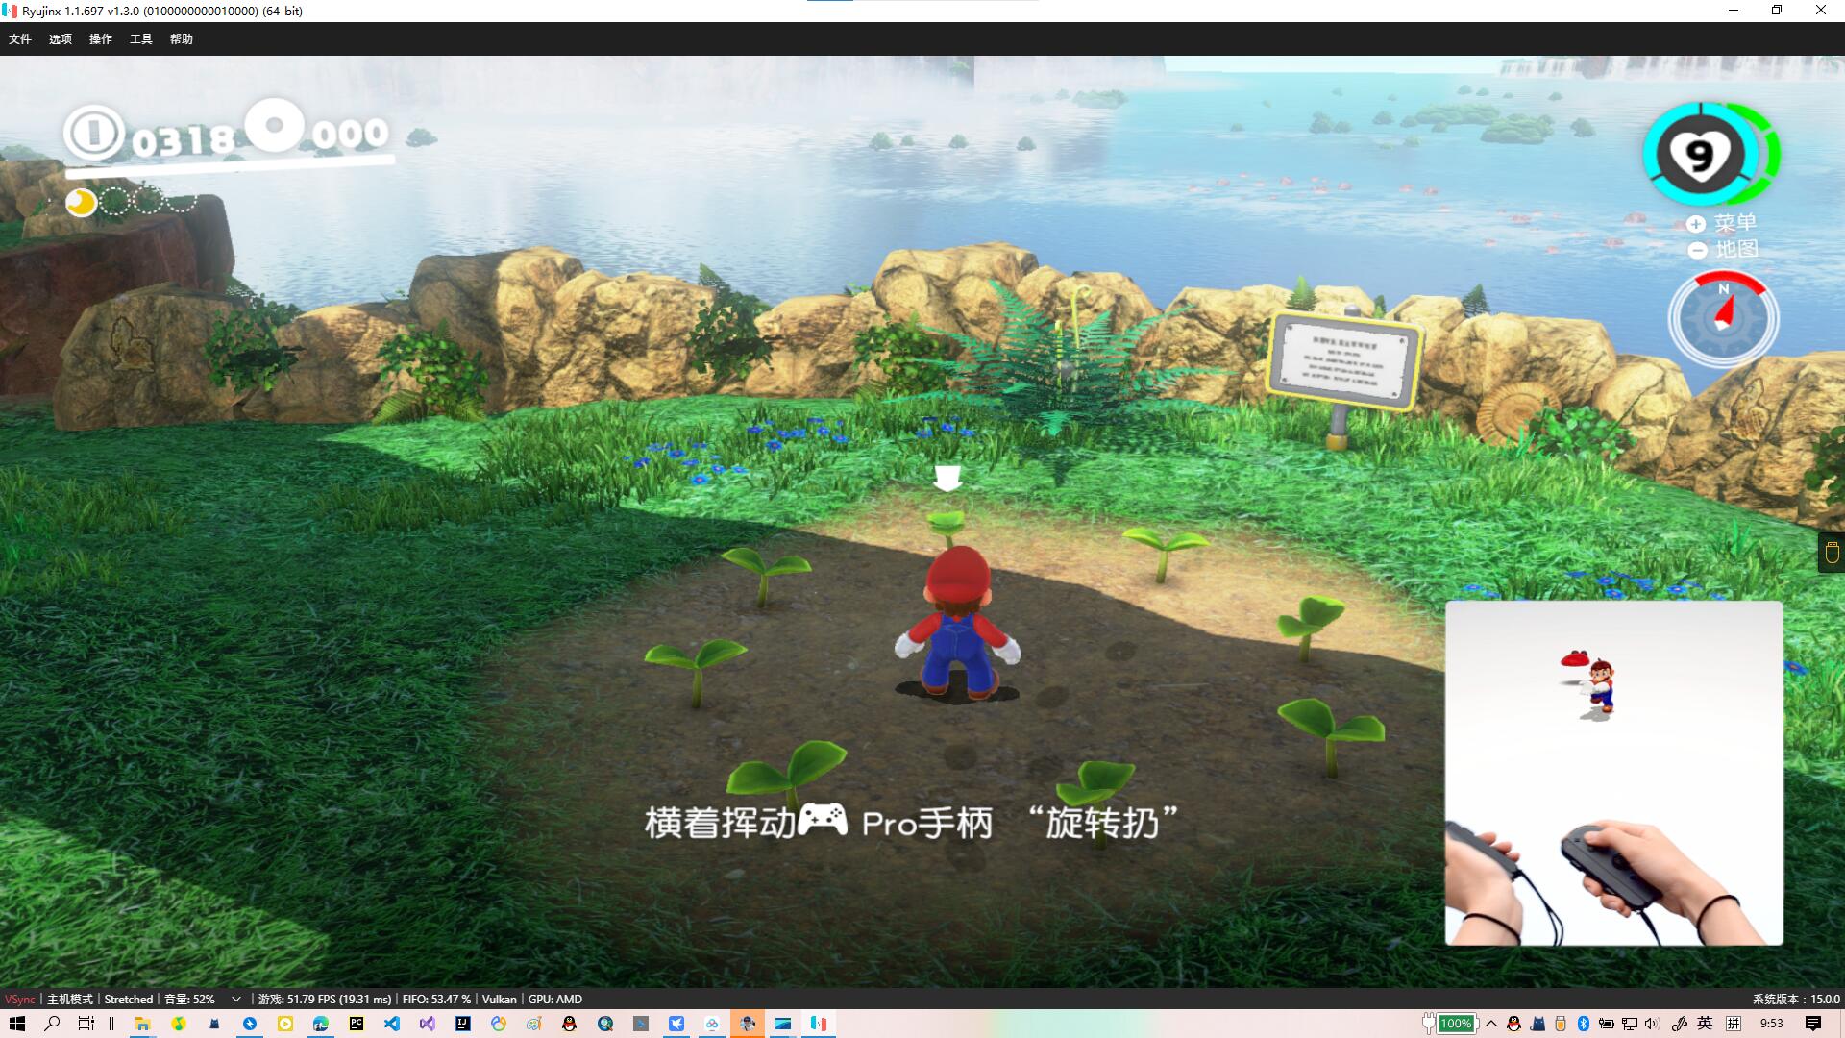Click the Ryujinx icon in the taskbar
The width and height of the screenshot is (1845, 1038).
pos(819,1024)
